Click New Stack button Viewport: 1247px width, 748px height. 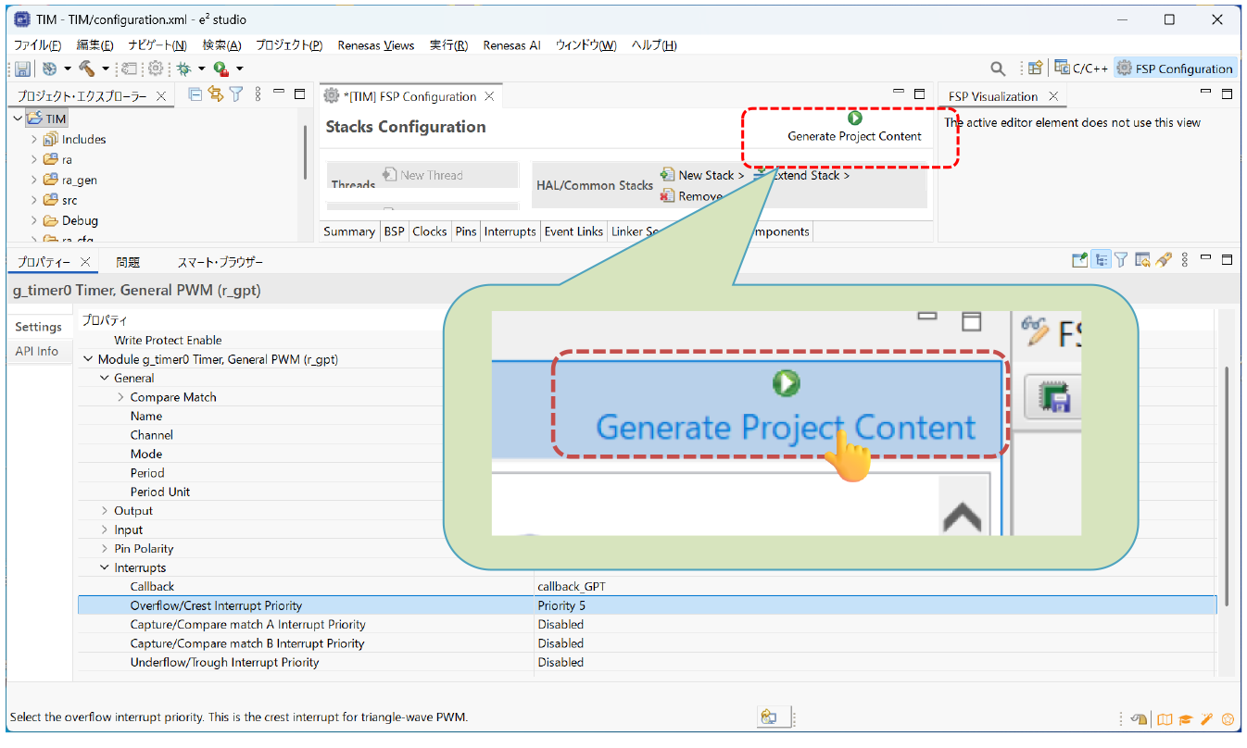tap(703, 175)
